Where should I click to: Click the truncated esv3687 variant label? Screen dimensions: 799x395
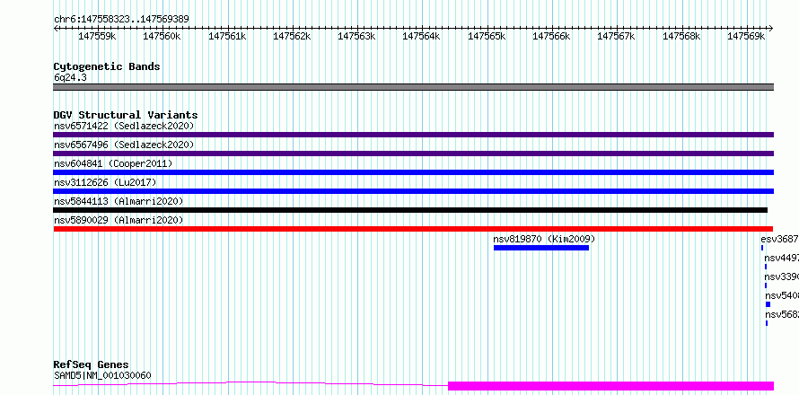tap(779, 239)
